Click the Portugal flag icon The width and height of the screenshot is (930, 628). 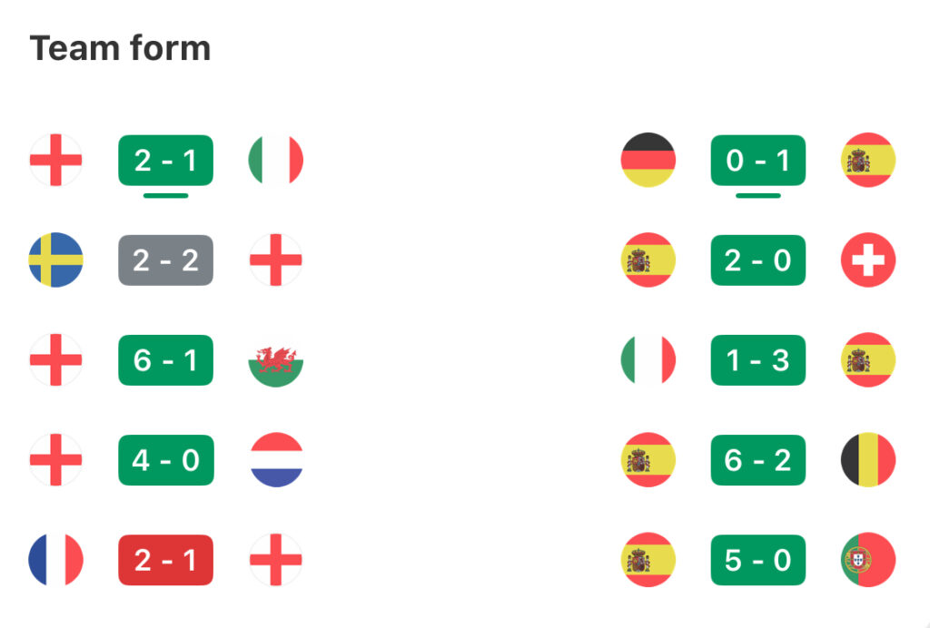(868, 560)
